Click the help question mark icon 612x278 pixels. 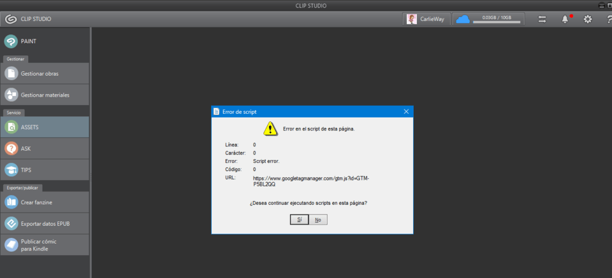[x=609, y=19]
